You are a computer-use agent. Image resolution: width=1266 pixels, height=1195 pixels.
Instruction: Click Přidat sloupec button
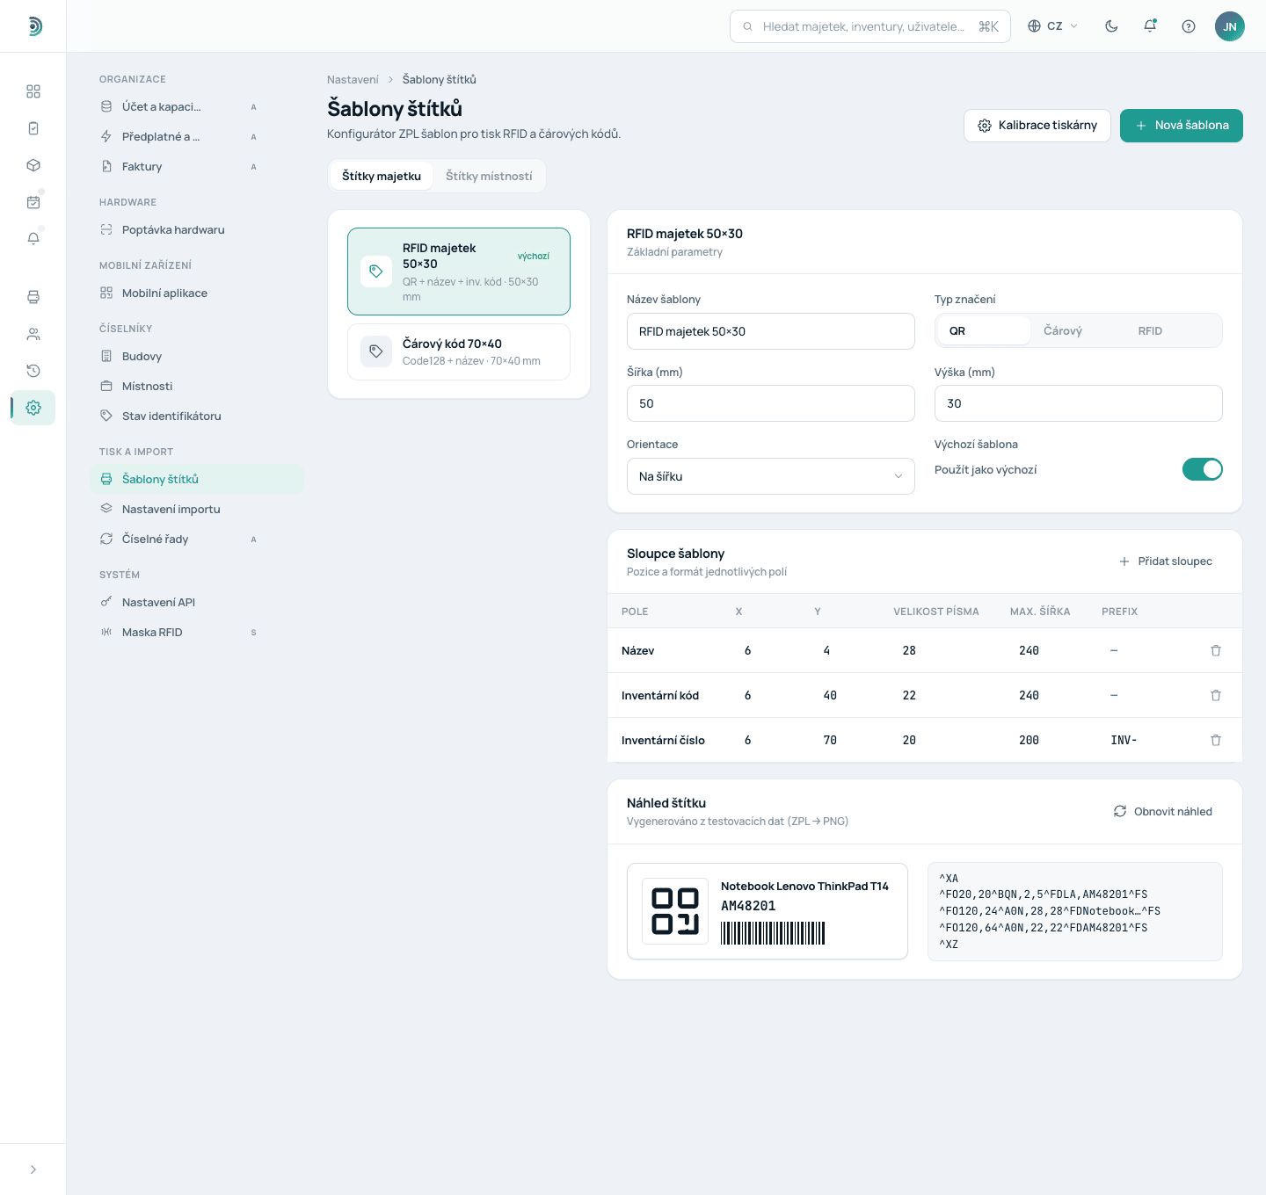(1166, 561)
